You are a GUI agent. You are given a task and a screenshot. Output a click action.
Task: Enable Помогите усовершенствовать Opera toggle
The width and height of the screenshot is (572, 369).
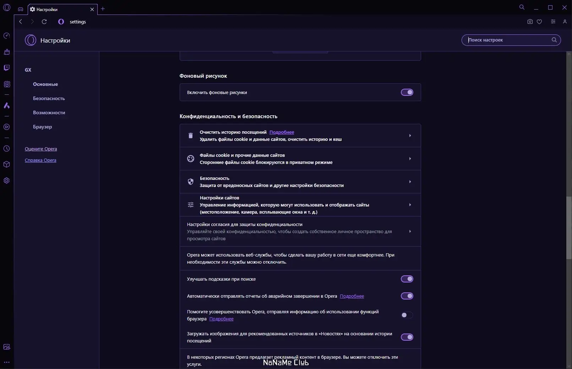407,315
